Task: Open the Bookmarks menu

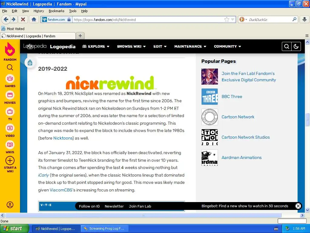Action: 56,11
